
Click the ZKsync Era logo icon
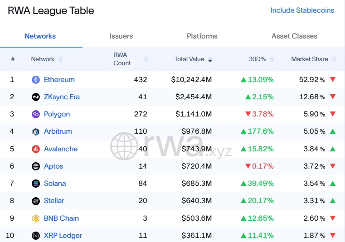coord(35,97)
